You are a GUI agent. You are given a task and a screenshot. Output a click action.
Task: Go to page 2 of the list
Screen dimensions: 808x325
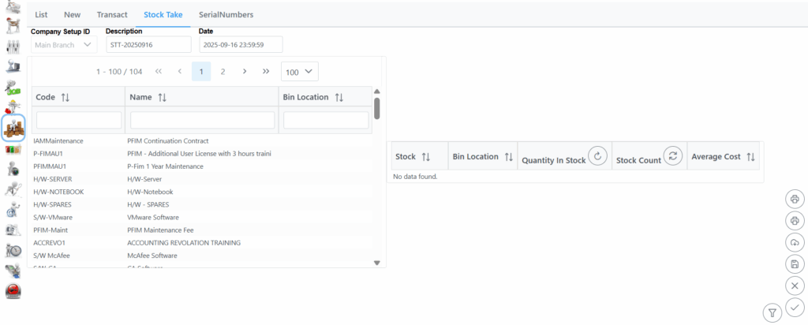[x=223, y=72]
